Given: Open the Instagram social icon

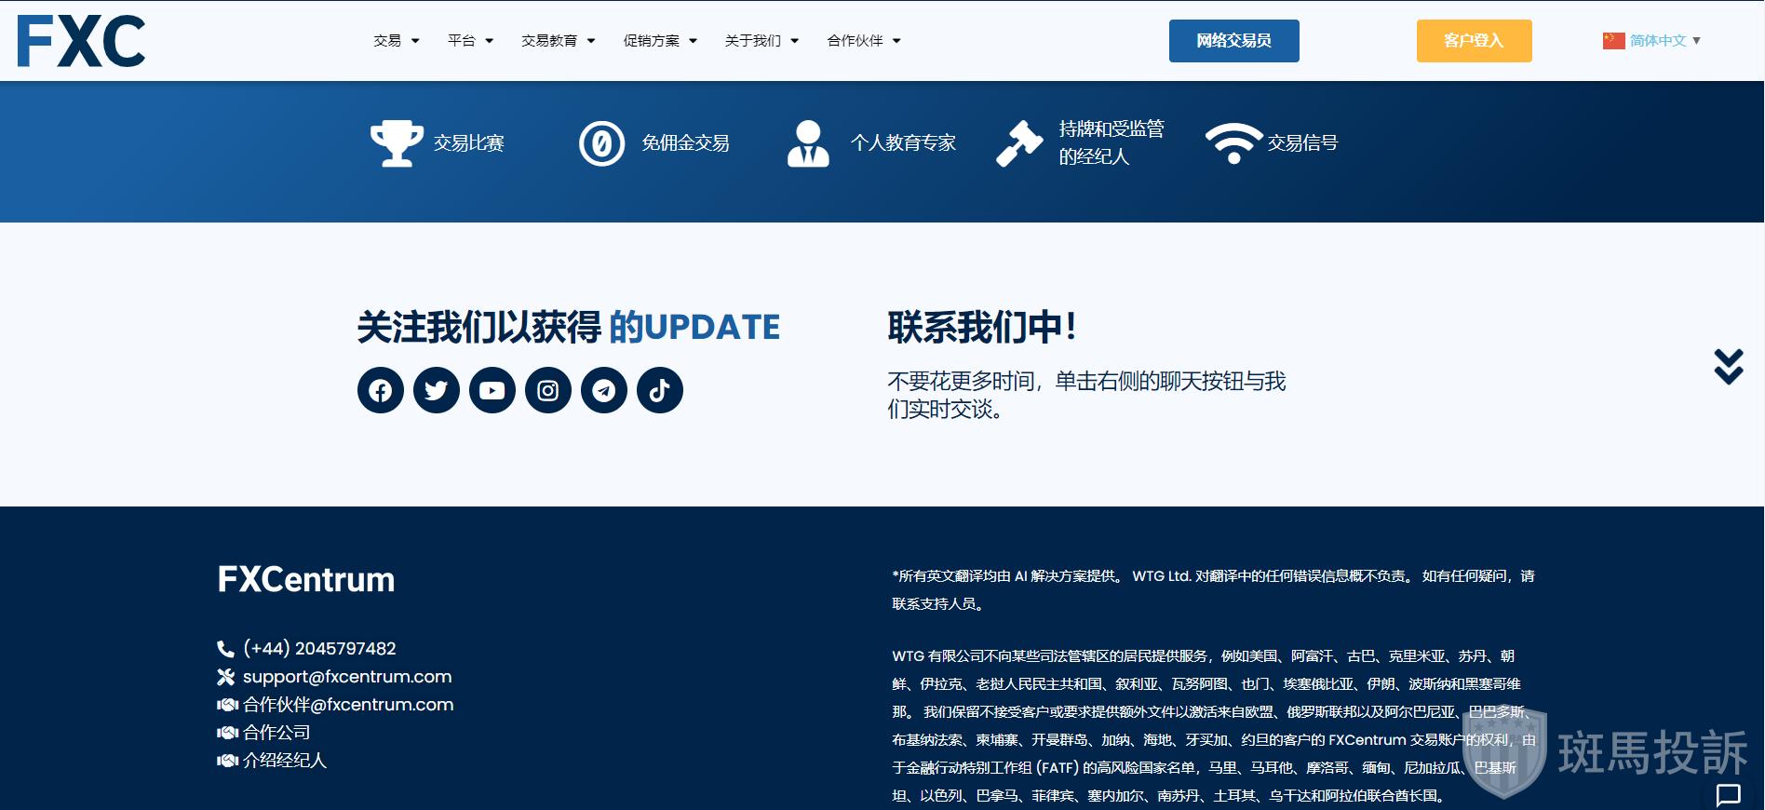Looking at the screenshot, I should pos(548,390).
